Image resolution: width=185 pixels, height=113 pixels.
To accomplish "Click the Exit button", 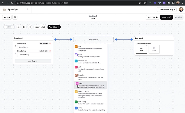I will pyautogui.click(x=7, y=17).
